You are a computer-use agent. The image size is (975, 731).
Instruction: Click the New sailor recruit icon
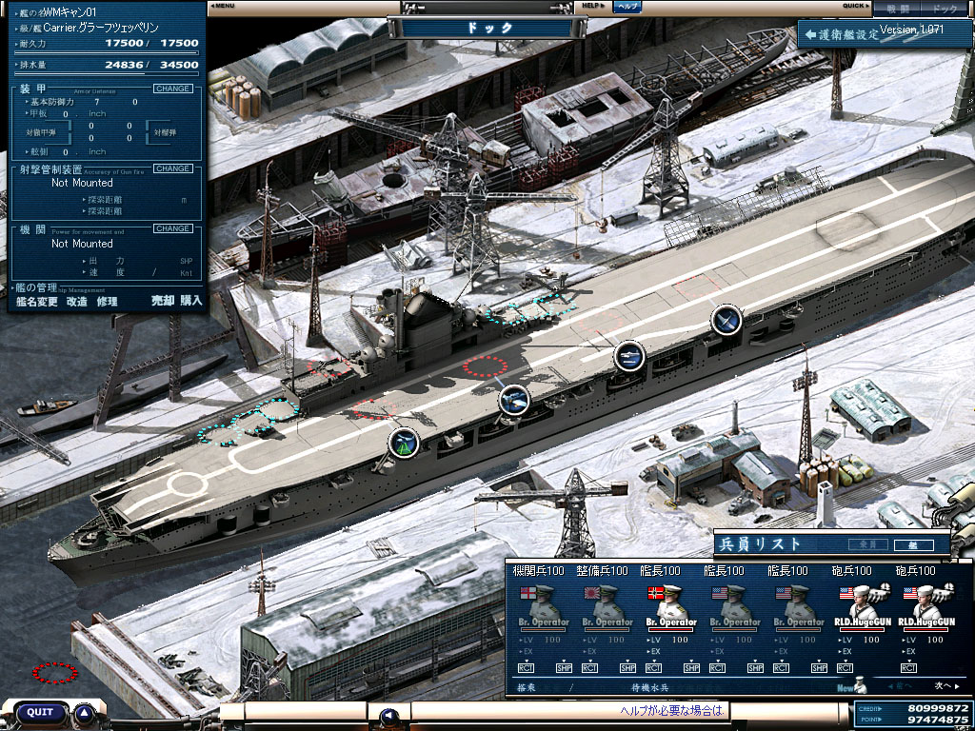[849, 686]
